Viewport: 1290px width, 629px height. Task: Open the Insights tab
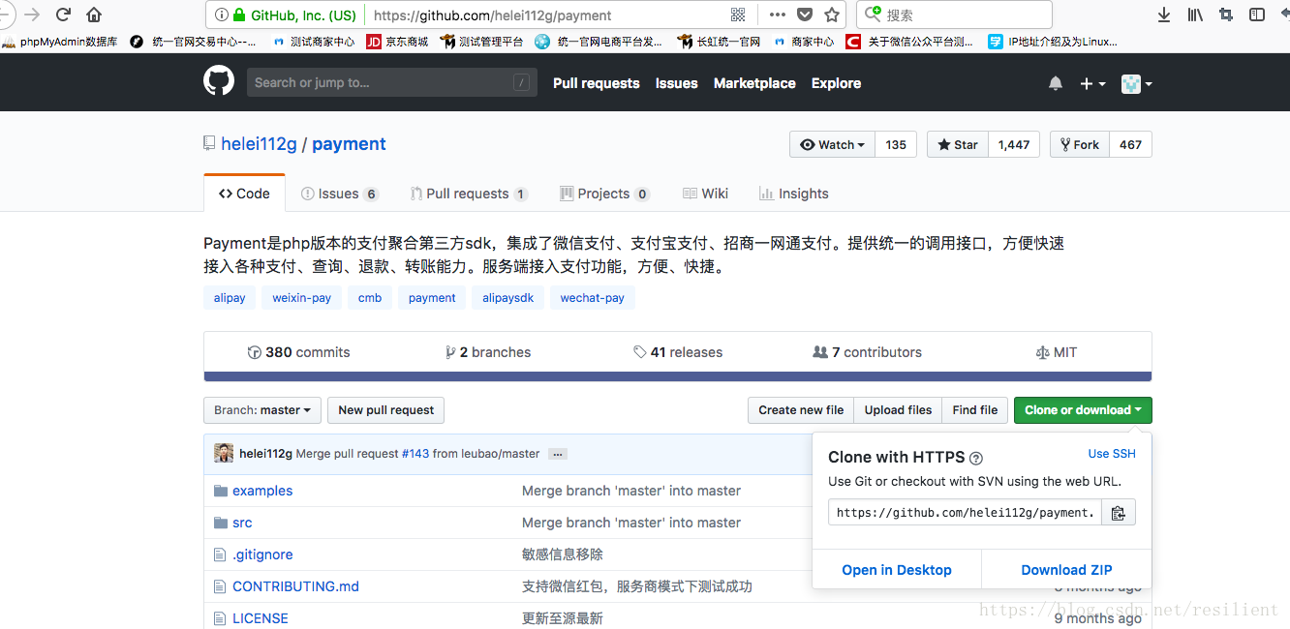point(794,194)
